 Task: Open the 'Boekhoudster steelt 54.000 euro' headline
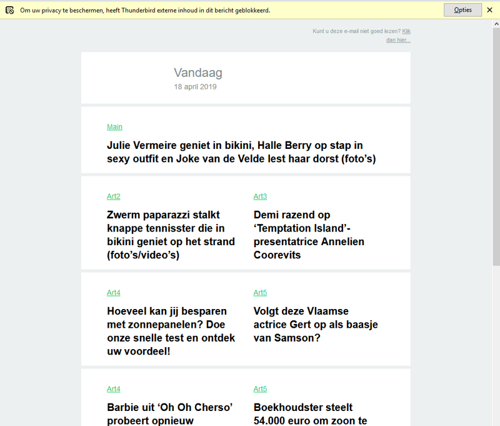(x=309, y=413)
